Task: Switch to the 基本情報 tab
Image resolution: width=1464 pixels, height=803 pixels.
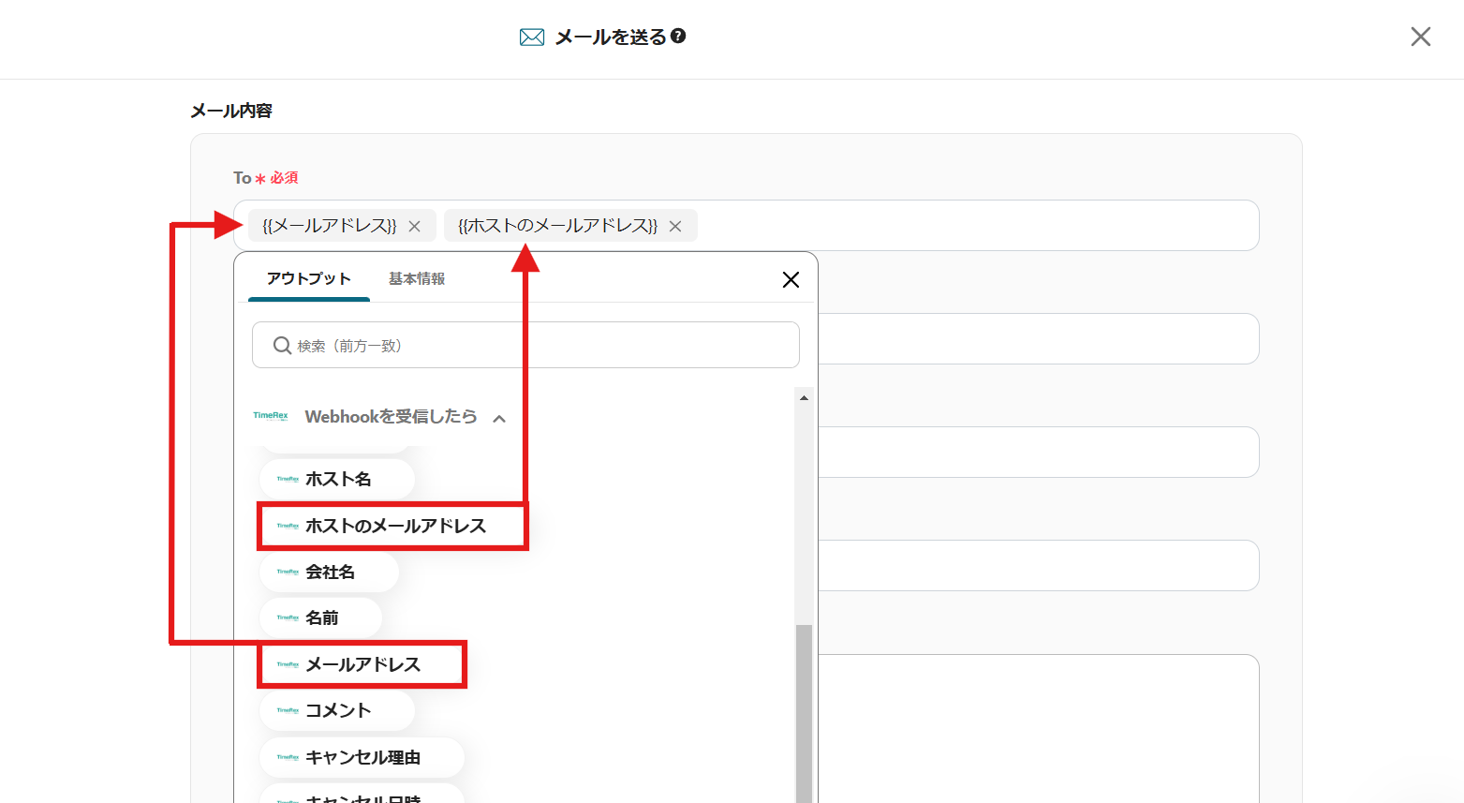Action: click(417, 278)
